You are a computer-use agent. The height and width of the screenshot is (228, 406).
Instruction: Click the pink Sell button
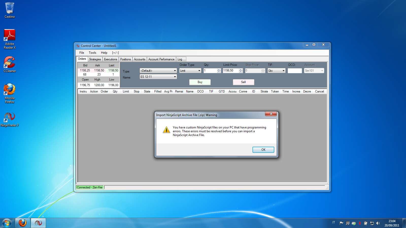tap(243, 82)
